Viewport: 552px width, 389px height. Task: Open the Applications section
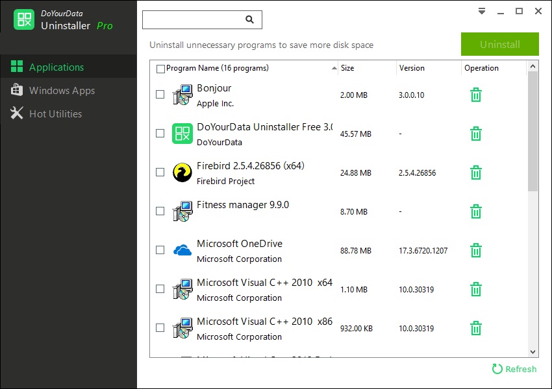[x=68, y=66]
